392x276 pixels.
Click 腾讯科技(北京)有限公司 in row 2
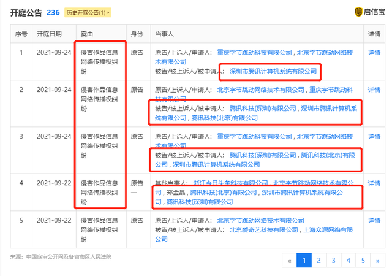(225, 118)
